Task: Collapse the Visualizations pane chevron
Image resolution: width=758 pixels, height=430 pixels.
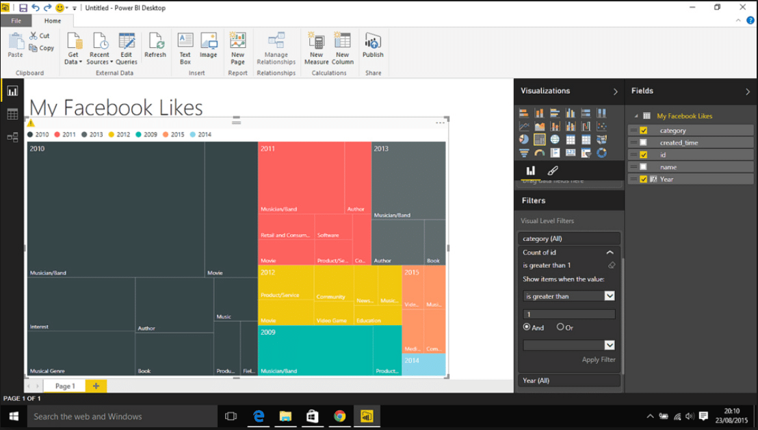Action: [616, 92]
